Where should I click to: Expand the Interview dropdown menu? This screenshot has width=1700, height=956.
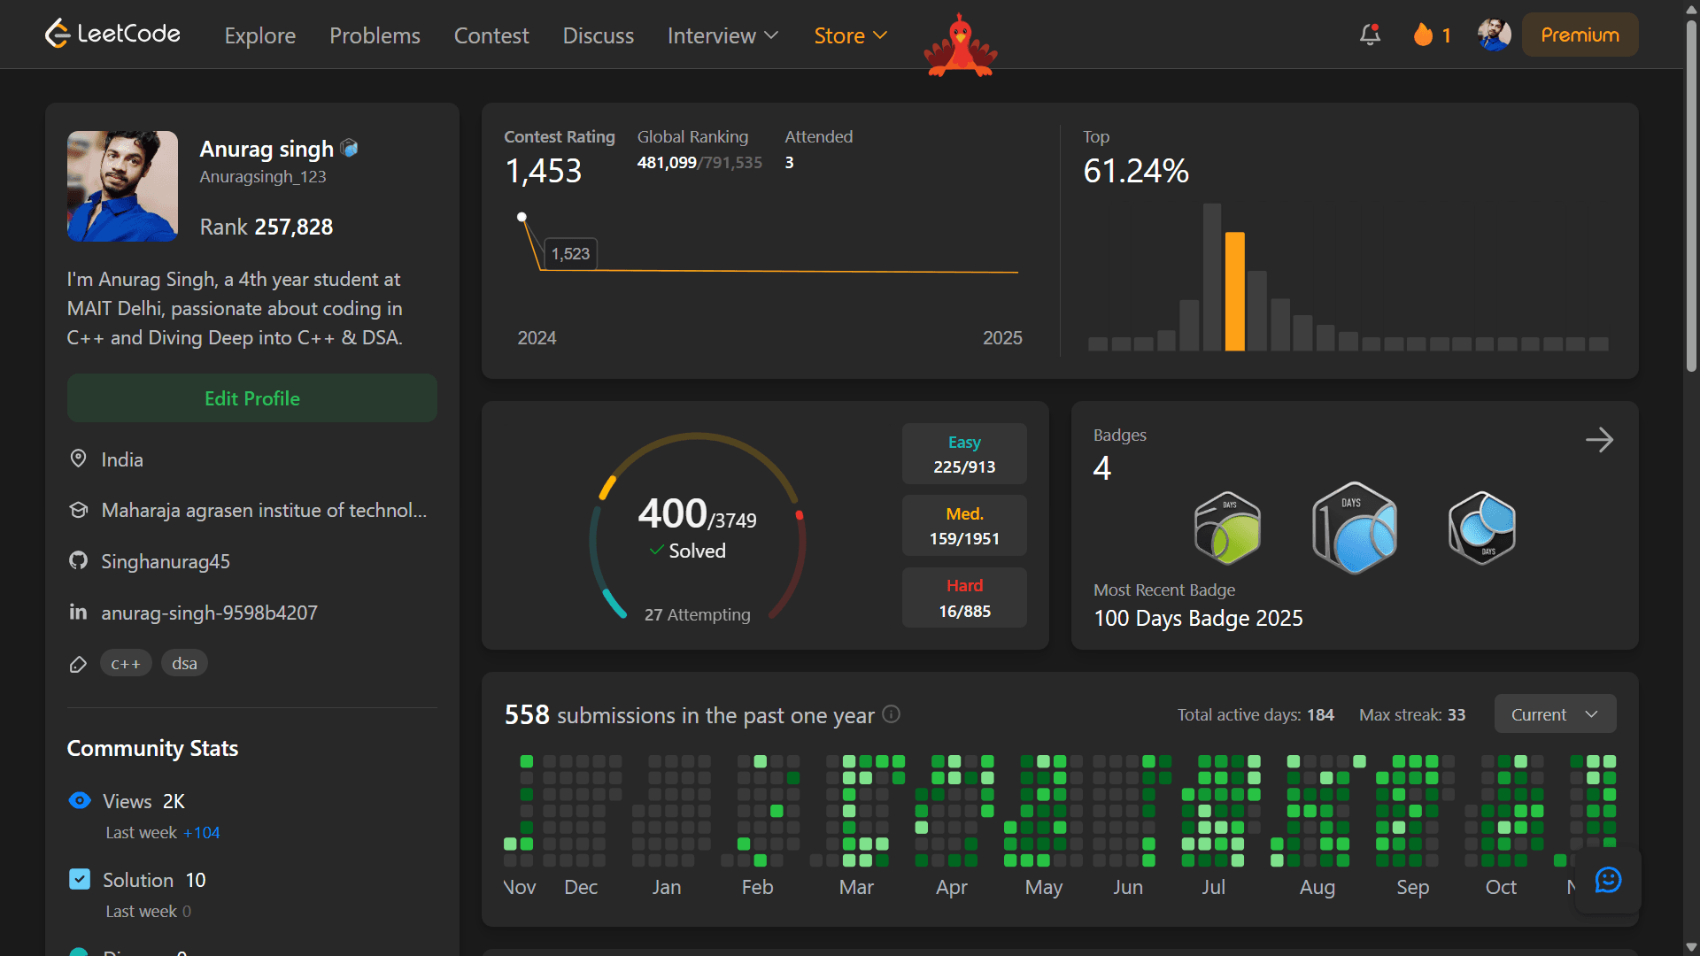pyautogui.click(x=722, y=35)
